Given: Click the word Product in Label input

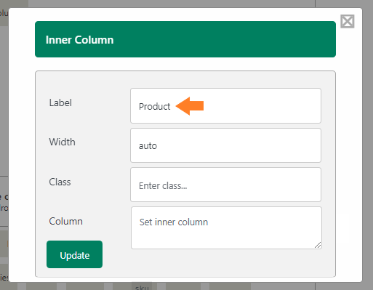Looking at the screenshot, I should 154,107.
